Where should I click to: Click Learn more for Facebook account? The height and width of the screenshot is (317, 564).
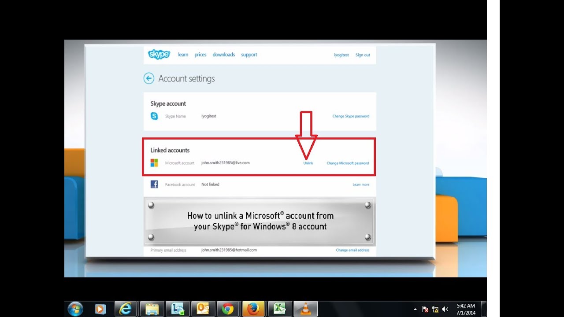361,184
